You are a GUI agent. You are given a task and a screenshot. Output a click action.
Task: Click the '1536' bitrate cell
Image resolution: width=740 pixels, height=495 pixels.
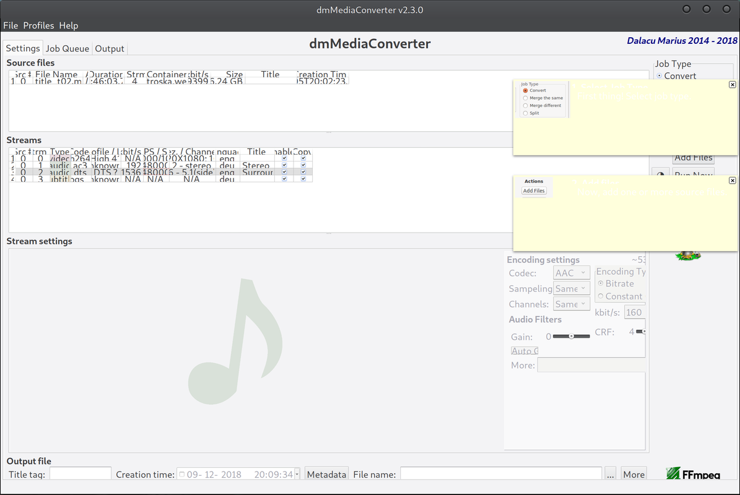(131, 172)
